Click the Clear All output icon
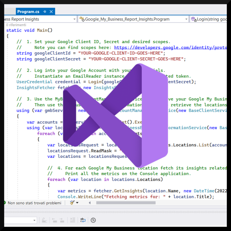The width and height of the screenshot is (231, 231). pyautogui.click(x=72, y=220)
